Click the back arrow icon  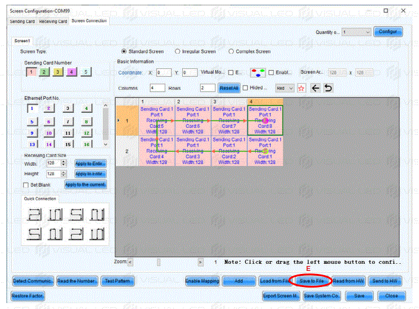316,88
